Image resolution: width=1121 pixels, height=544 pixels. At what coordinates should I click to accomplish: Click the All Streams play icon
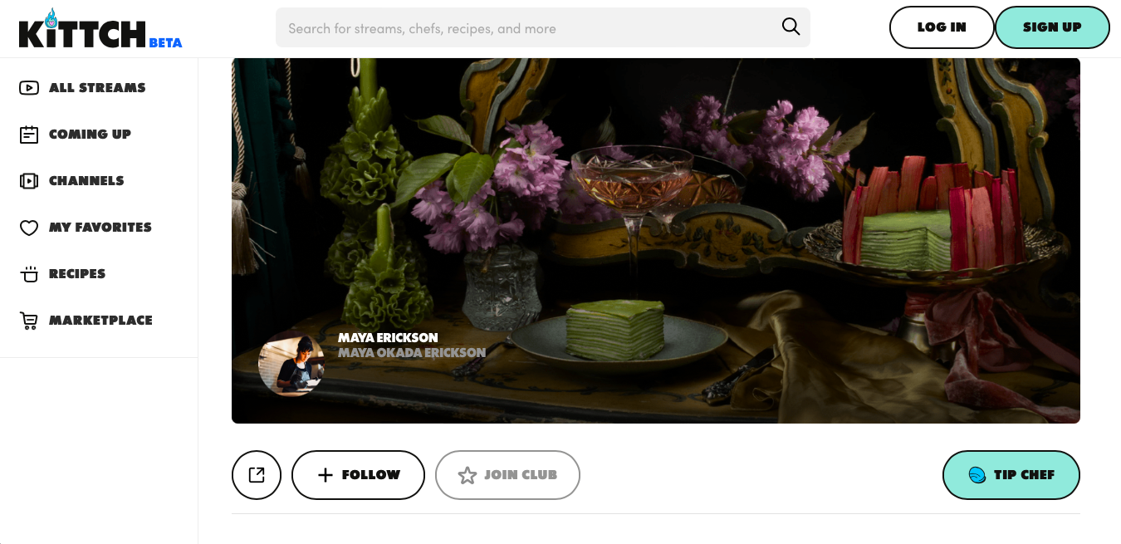pyautogui.click(x=29, y=87)
